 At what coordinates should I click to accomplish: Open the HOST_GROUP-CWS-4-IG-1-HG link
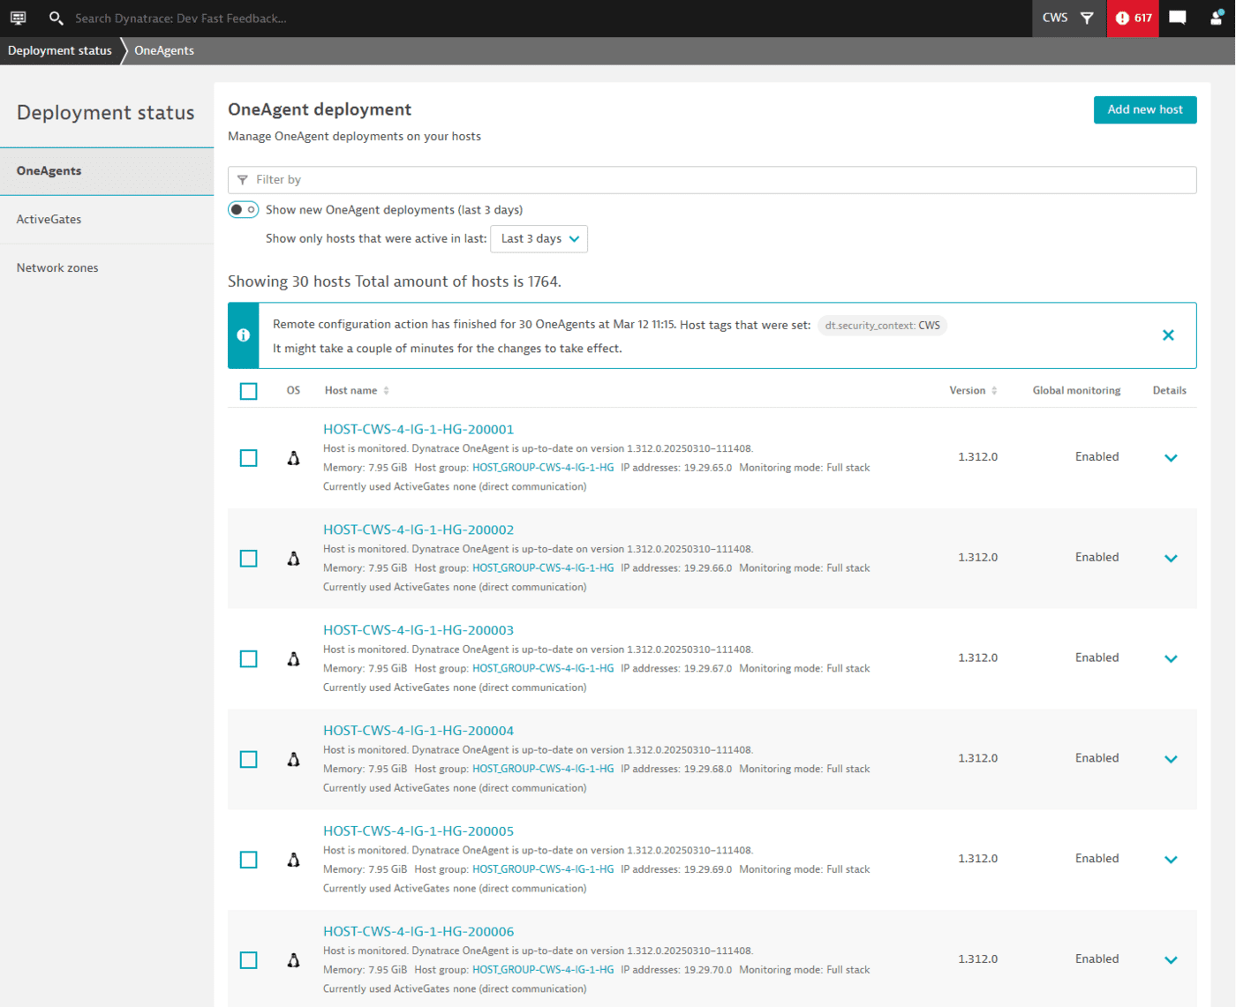(x=543, y=467)
